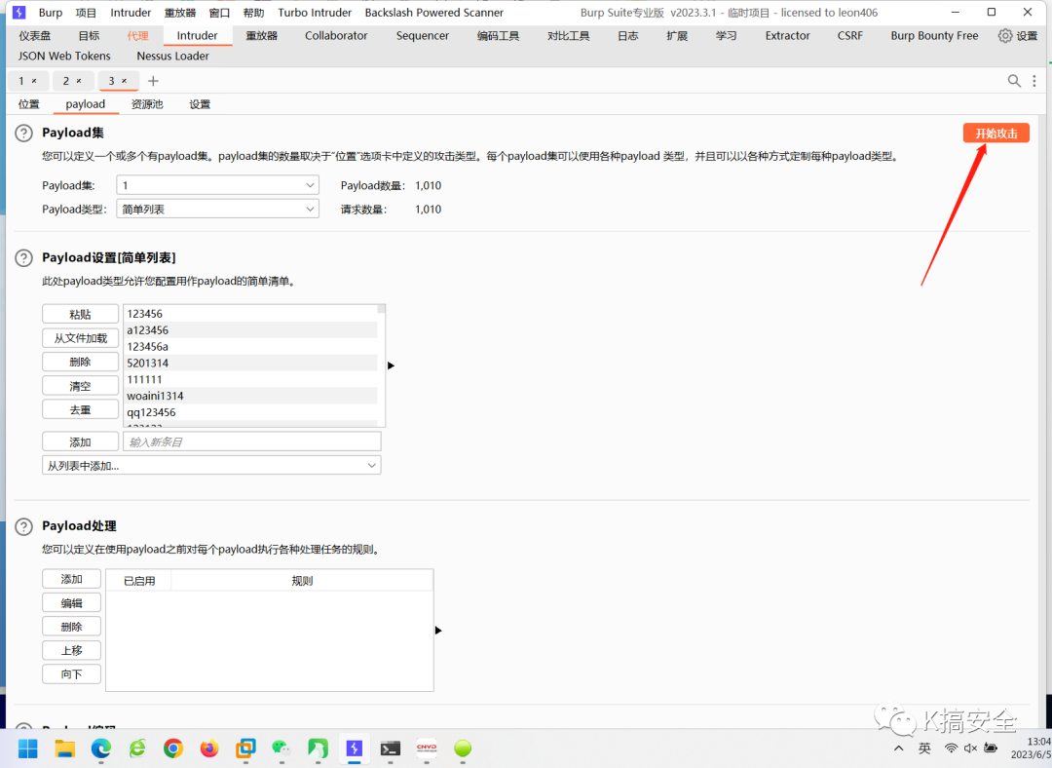This screenshot has height=768, width=1052.
Task: Select payload entry a123456
Action: click(x=251, y=330)
